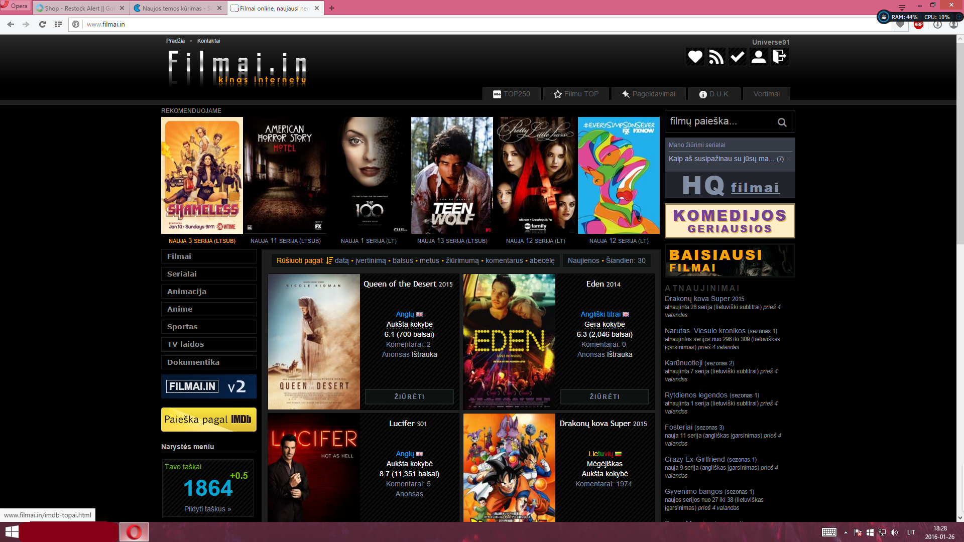Image resolution: width=964 pixels, height=542 pixels.
Task: Click the browser forward arrow
Action: [26, 24]
